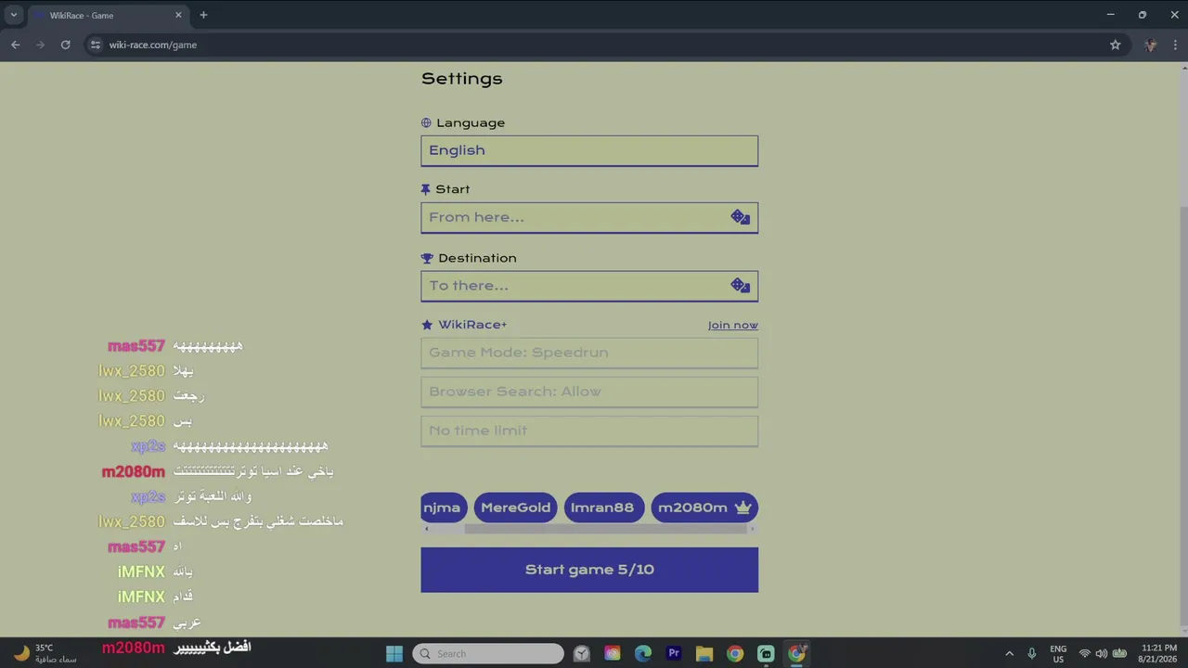Open the 35°C weather widget
1188x668 pixels.
(x=45, y=653)
